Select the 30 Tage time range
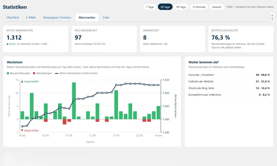Image resolution: width=277 pixels, height=166 pixels. point(165,7)
